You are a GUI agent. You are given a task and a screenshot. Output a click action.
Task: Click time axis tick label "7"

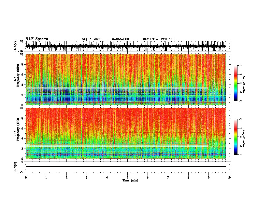click(168, 178)
